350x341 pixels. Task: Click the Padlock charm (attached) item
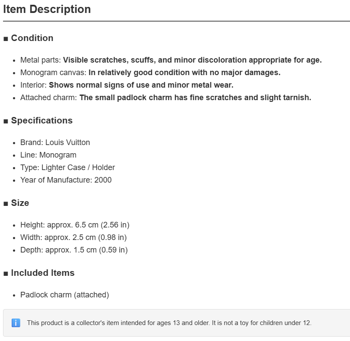(64, 295)
